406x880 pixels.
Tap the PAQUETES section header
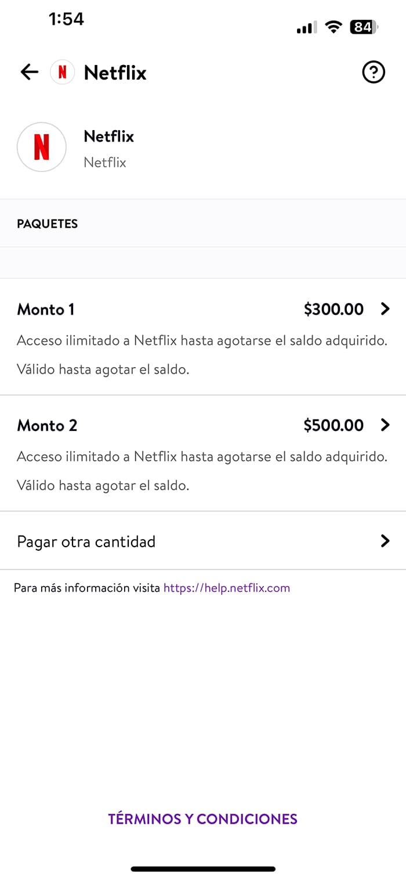[x=48, y=224]
